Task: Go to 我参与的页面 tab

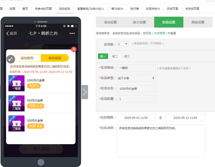Action: click(43, 9)
